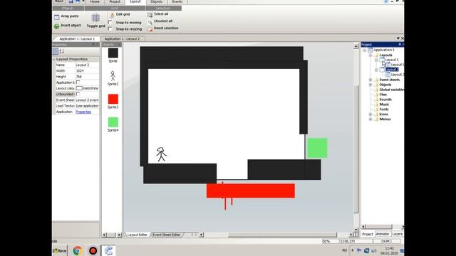Image resolution: width=456 pixels, height=256 pixels.
Task: Enable Snap-to moving checkbox
Action: (110, 22)
